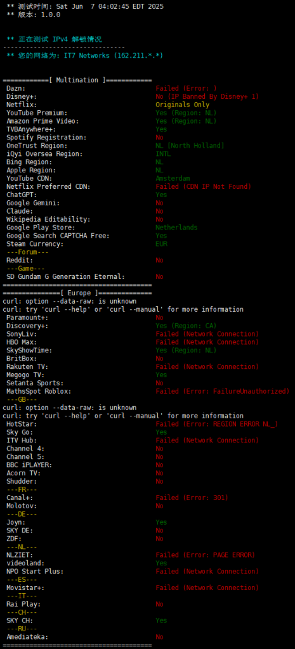
Task: Click the Steam Currency 'EUR' value
Action: tap(161, 244)
